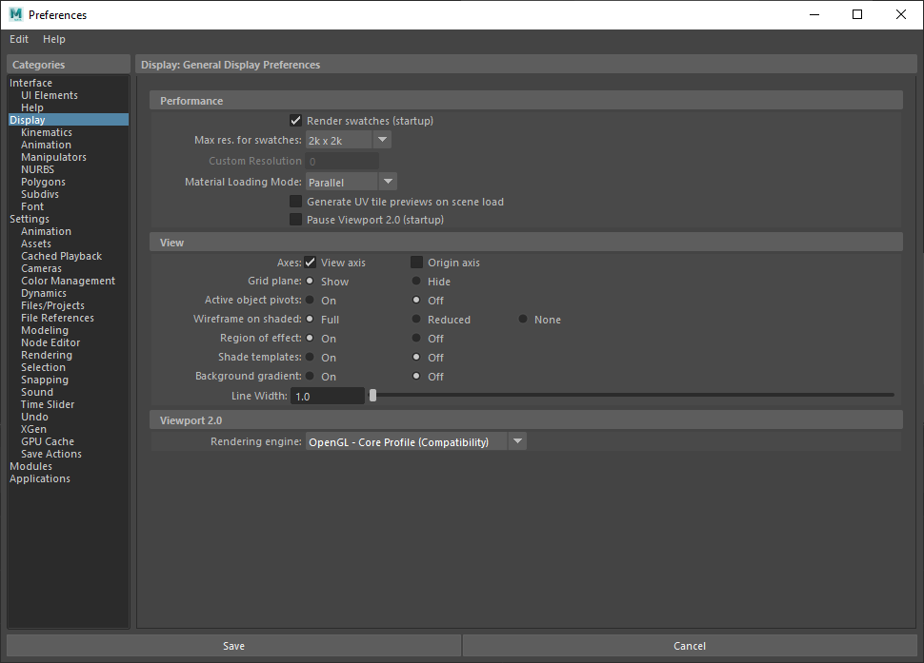
Task: Toggle Render swatches (startup) checkbox
Action: click(x=296, y=121)
